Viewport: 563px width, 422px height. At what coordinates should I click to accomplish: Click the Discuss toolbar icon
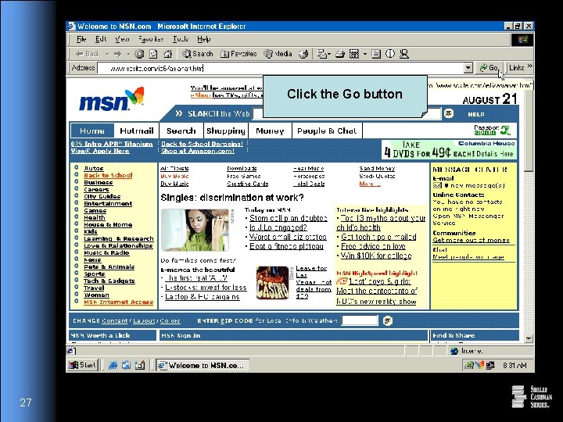pyautogui.click(x=376, y=54)
